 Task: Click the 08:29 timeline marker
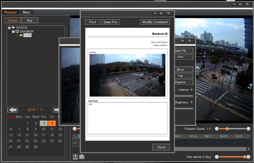(239, 136)
